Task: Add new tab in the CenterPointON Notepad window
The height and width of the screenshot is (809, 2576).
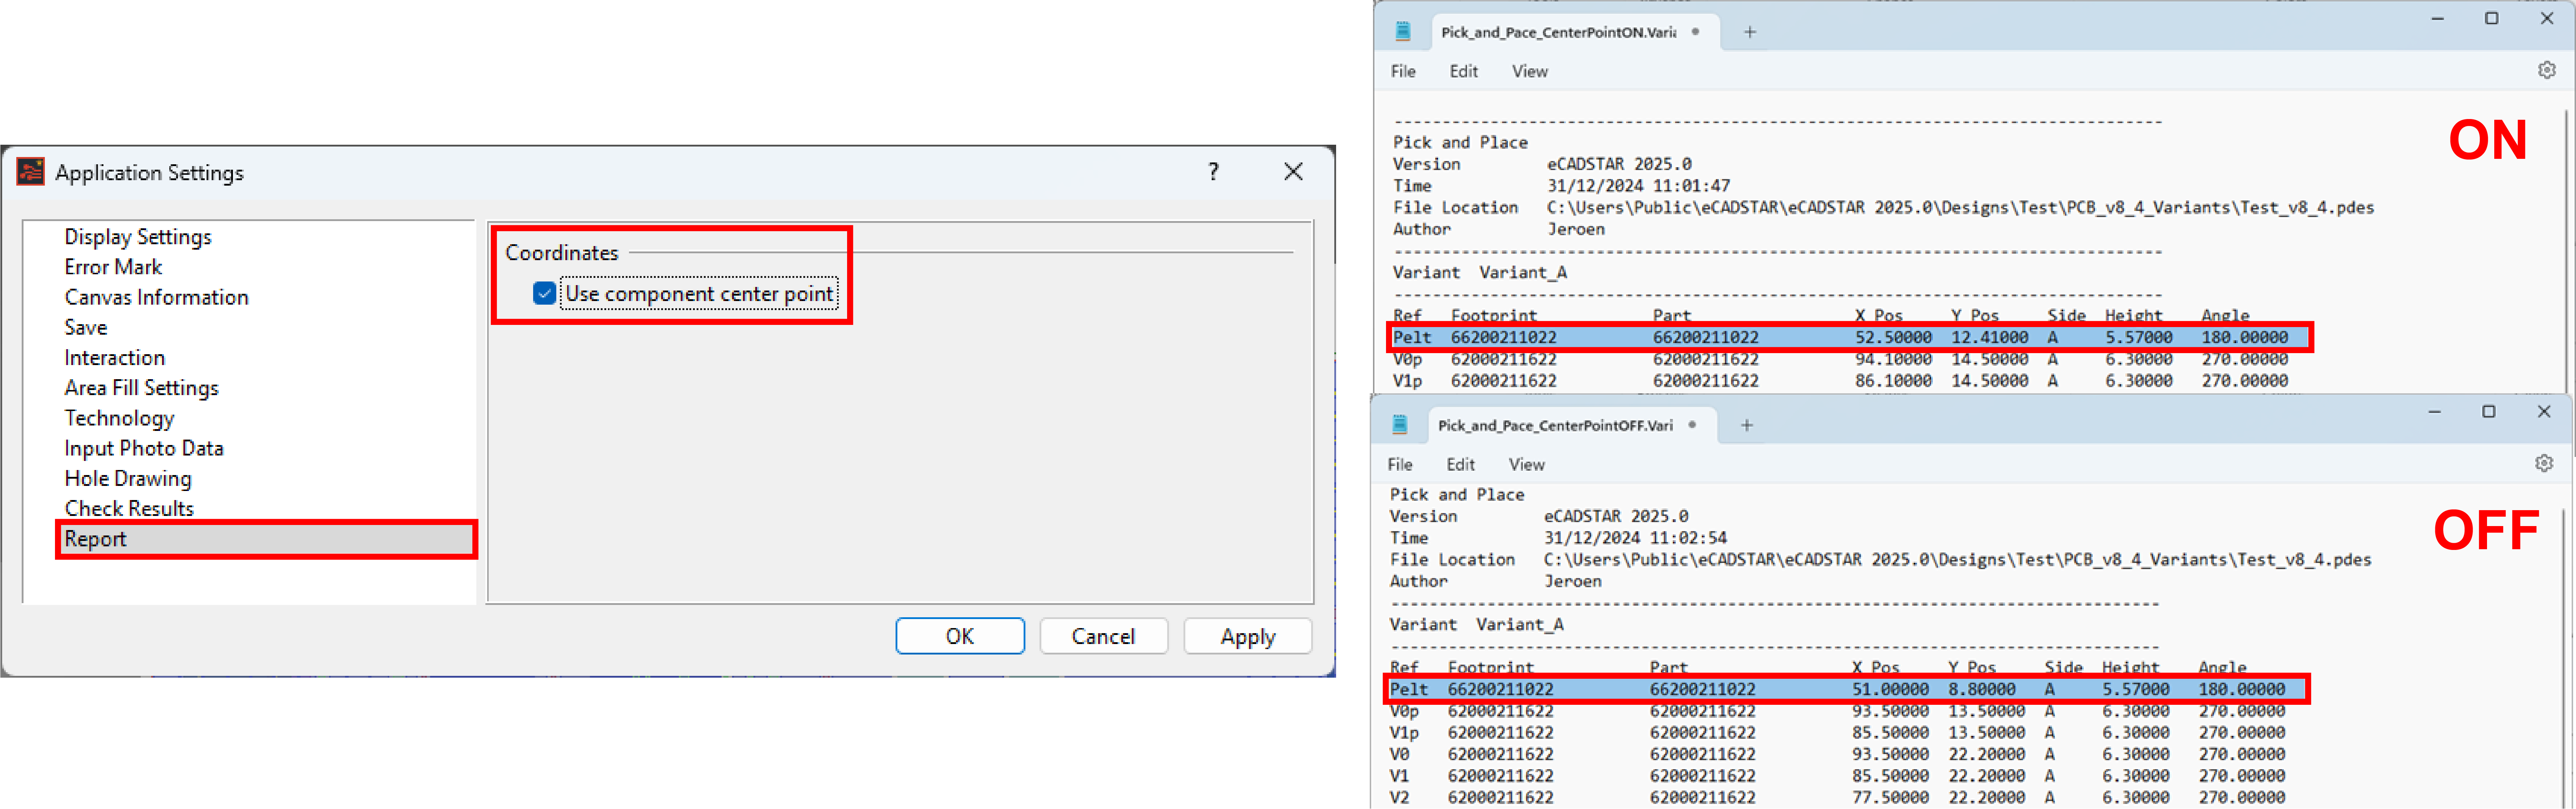Action: [x=1749, y=32]
